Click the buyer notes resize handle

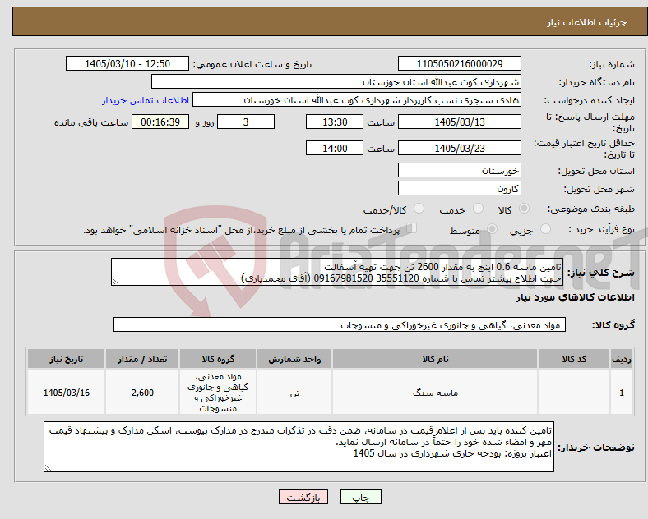[48, 468]
